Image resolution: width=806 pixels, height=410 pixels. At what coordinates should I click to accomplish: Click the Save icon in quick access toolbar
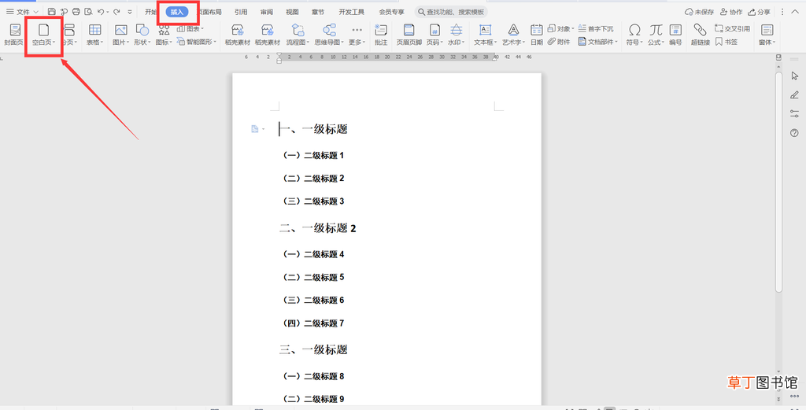pos(51,11)
